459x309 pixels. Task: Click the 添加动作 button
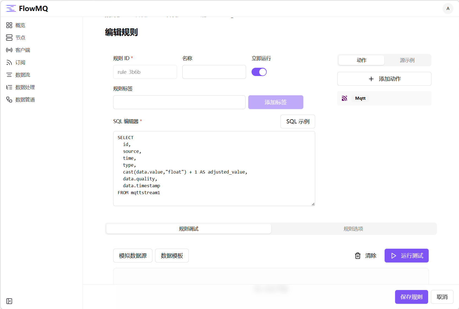point(384,79)
